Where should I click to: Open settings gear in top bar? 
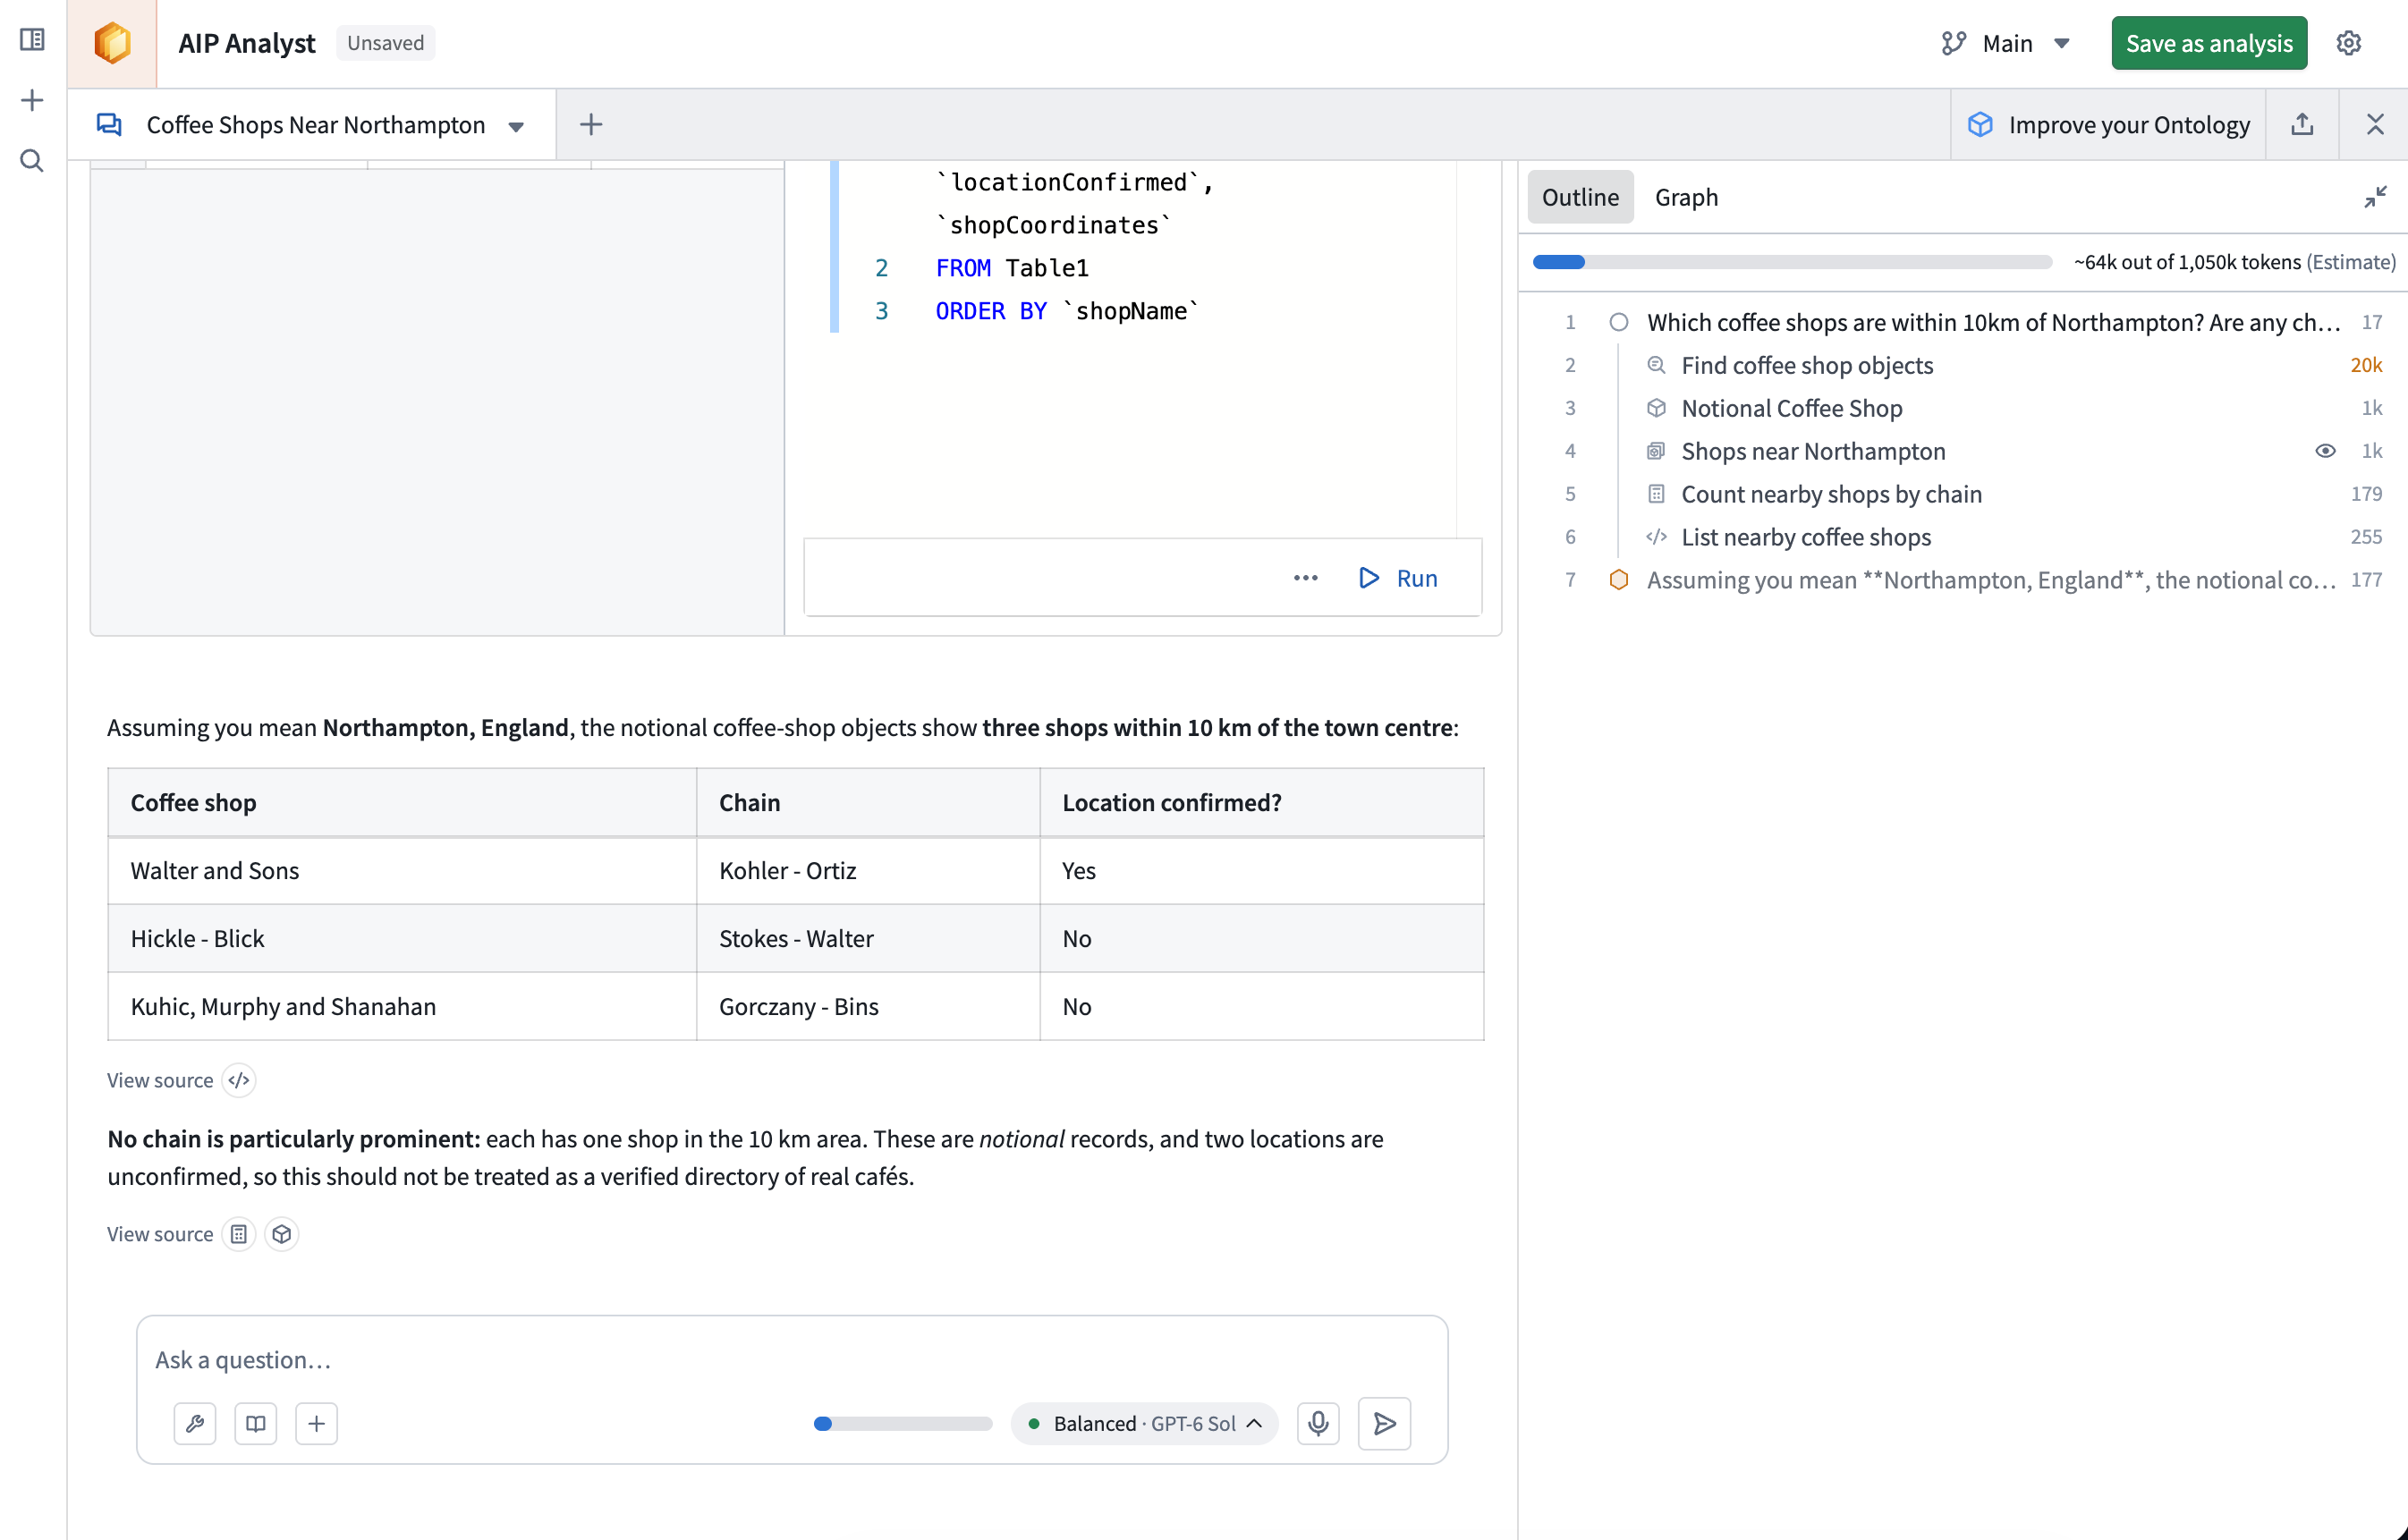[x=2348, y=43]
